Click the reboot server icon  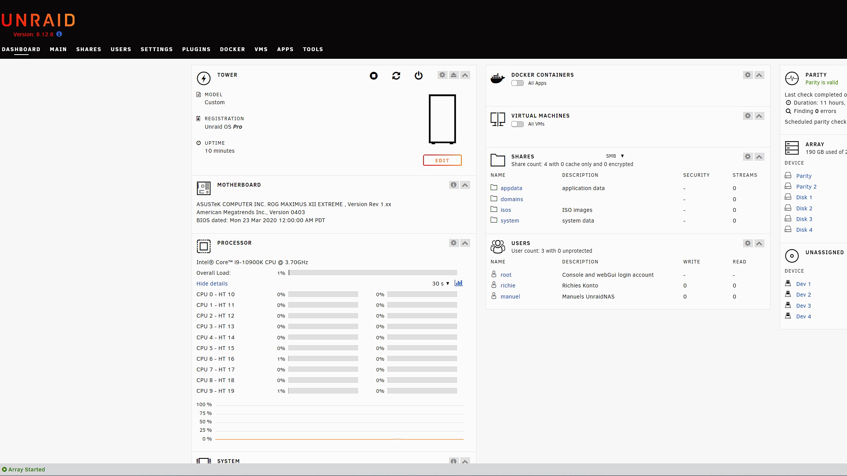coord(396,76)
